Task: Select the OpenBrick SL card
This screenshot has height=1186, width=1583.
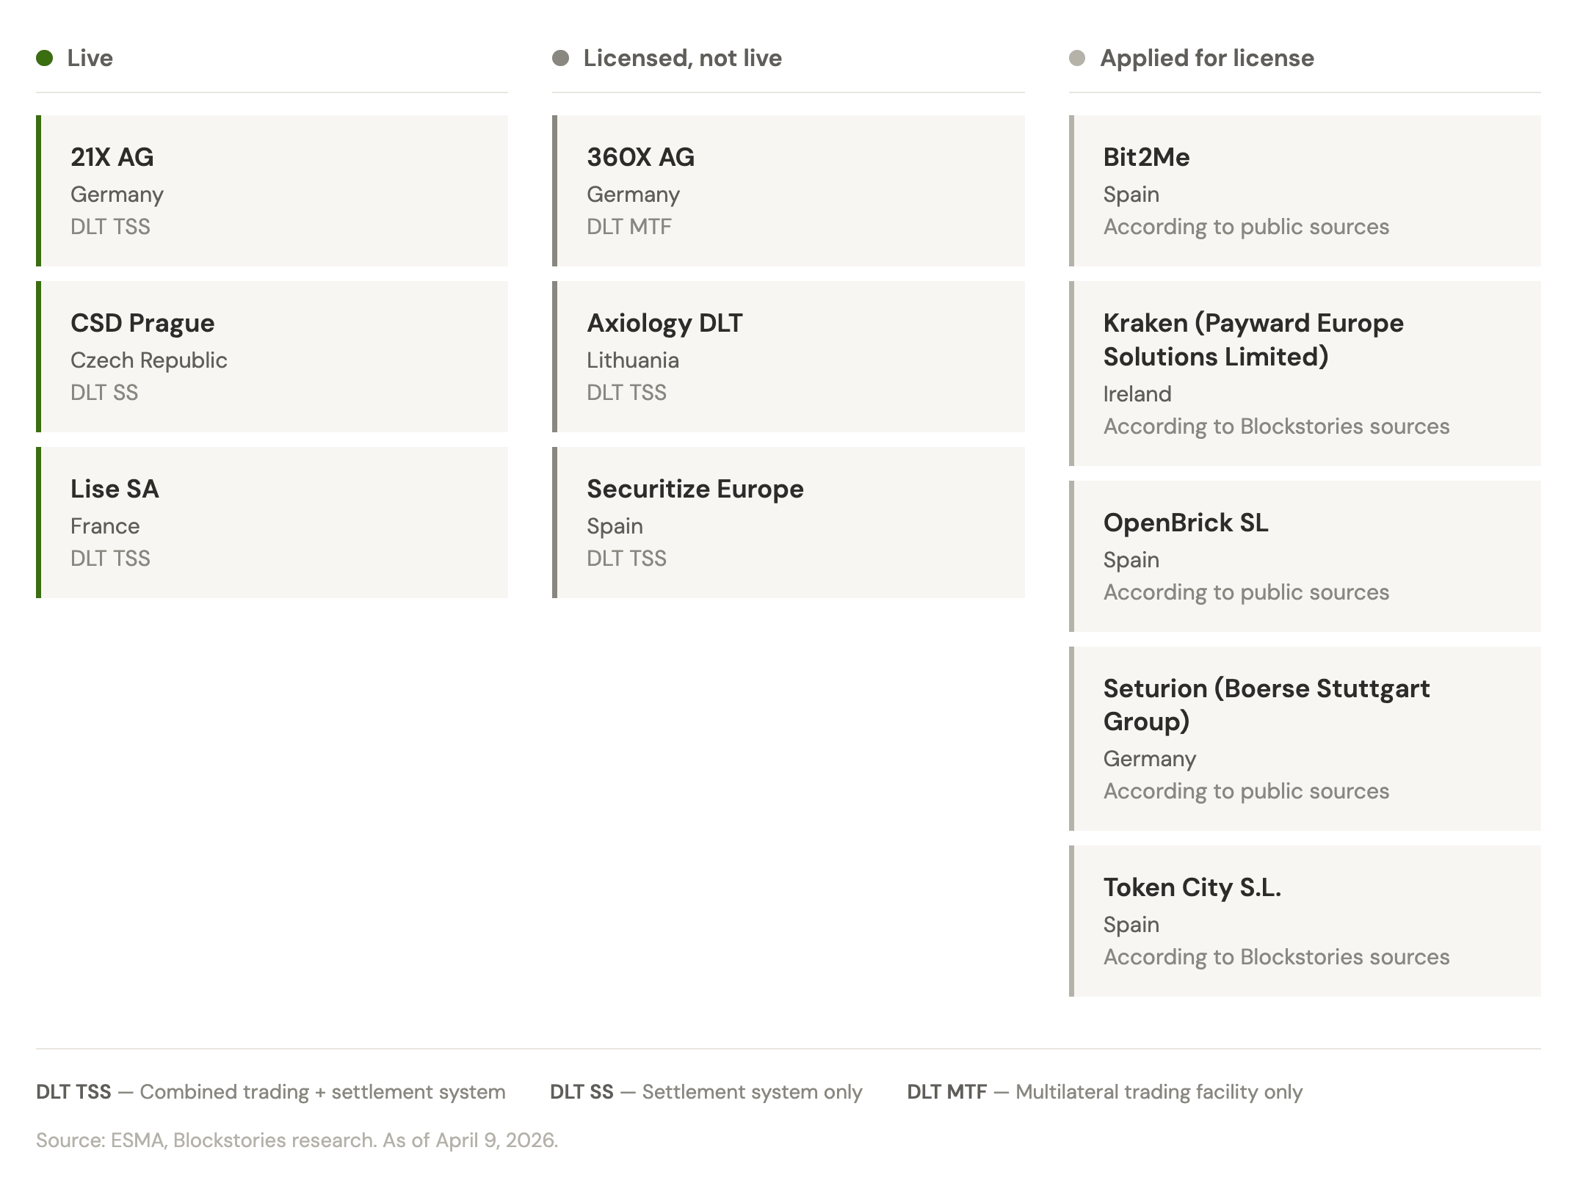Action: tap(1305, 556)
